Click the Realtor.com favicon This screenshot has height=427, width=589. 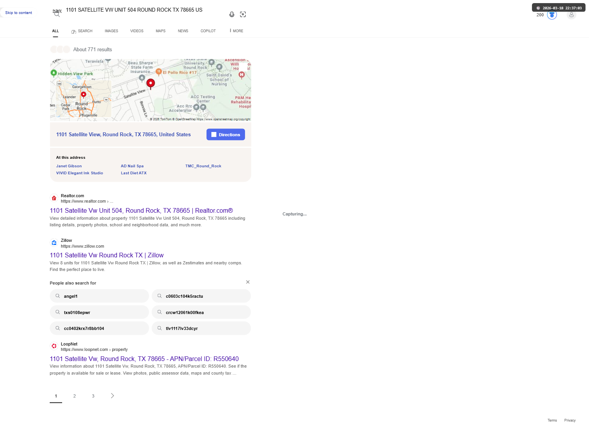tap(54, 198)
